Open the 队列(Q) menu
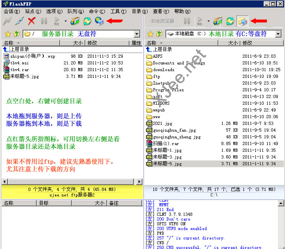 tap(76, 11)
